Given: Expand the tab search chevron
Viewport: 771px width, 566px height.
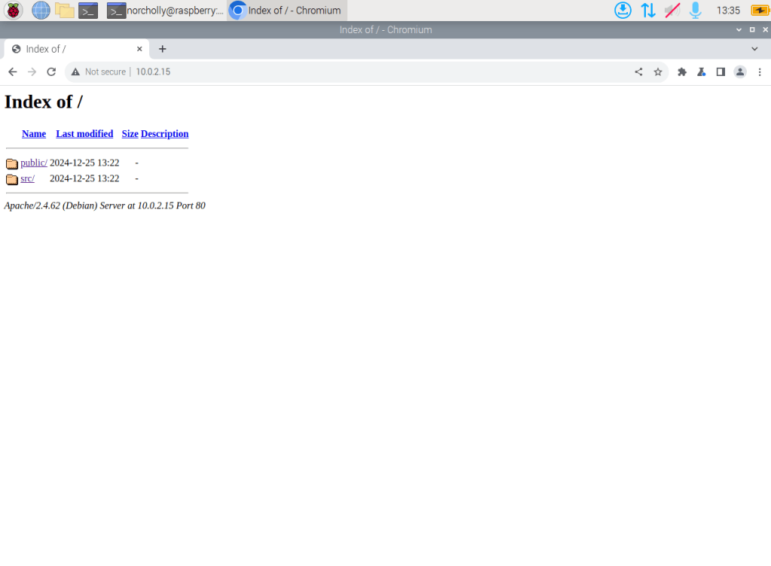Looking at the screenshot, I should click(754, 49).
